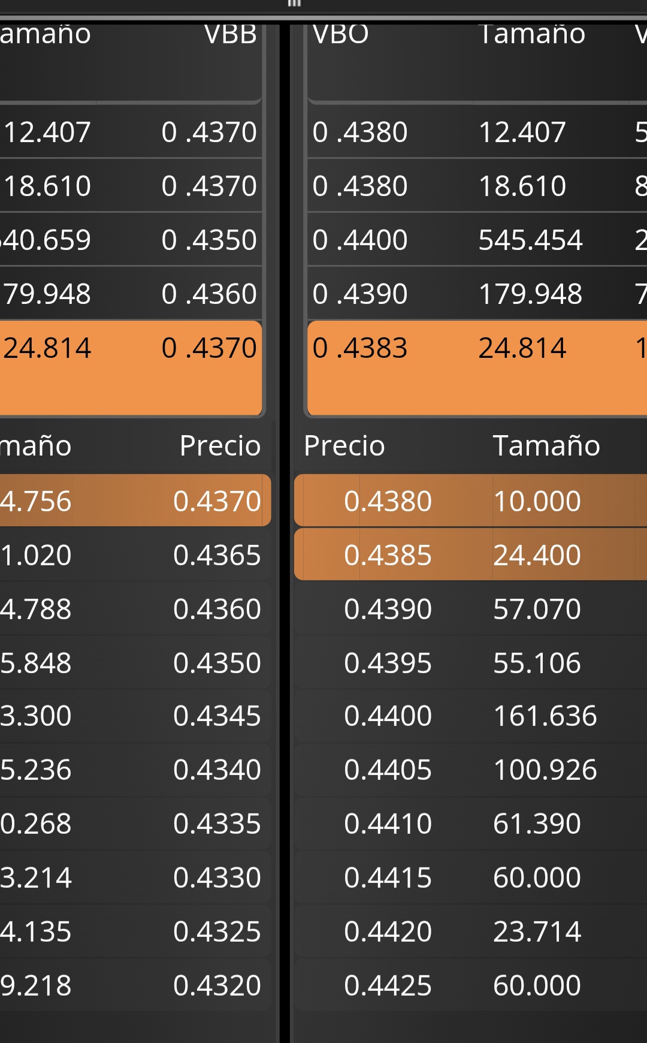Click the ask size 161.636 entry
647x1043 pixels.
[x=545, y=716]
